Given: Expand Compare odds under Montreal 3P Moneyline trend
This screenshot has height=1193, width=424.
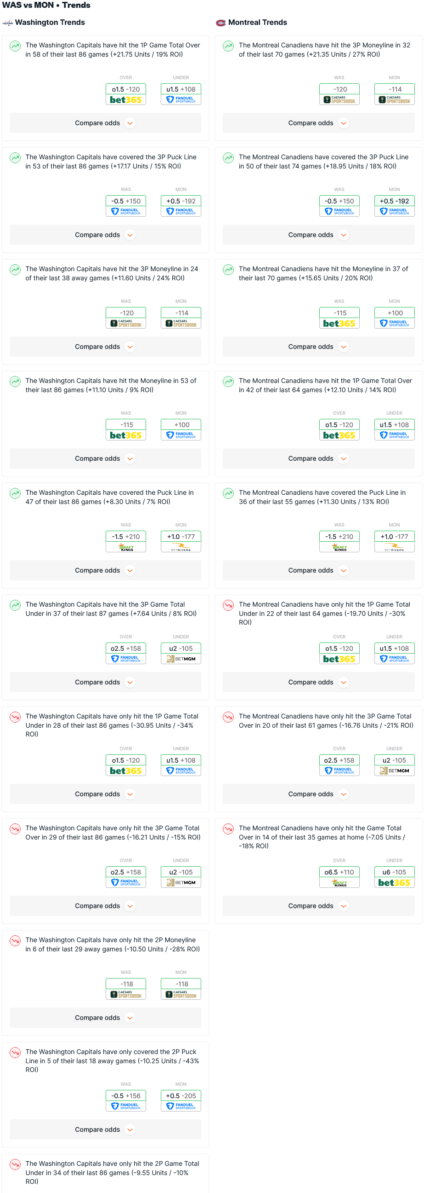Looking at the screenshot, I should click(x=318, y=123).
